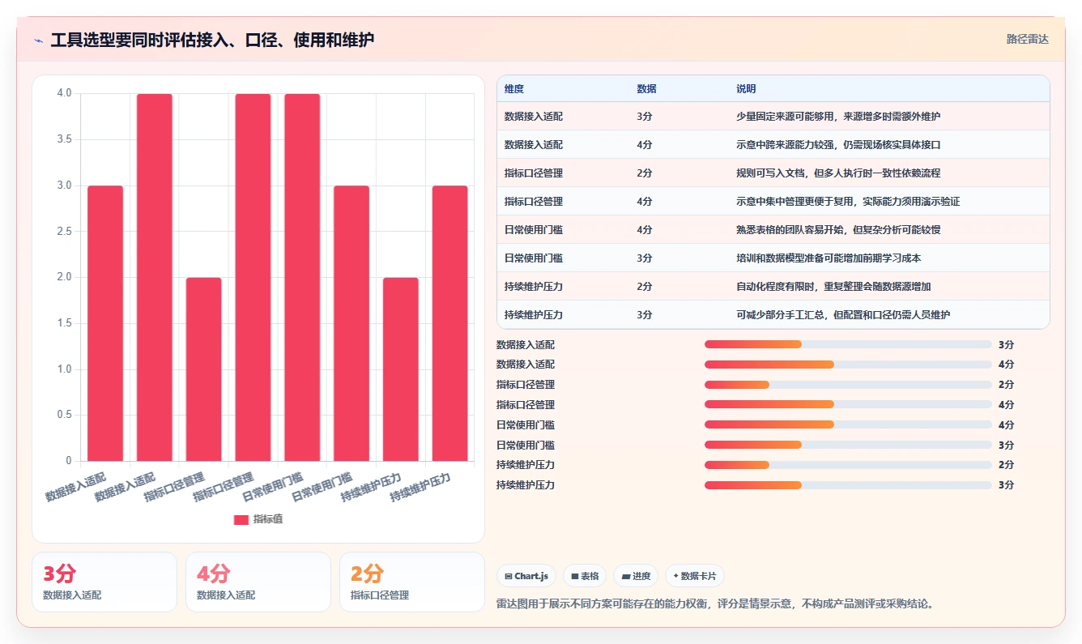This screenshot has width=1082, height=644.
Task: Click the 持续维护压力 chart bar reaching 3.0
Action: [450, 323]
